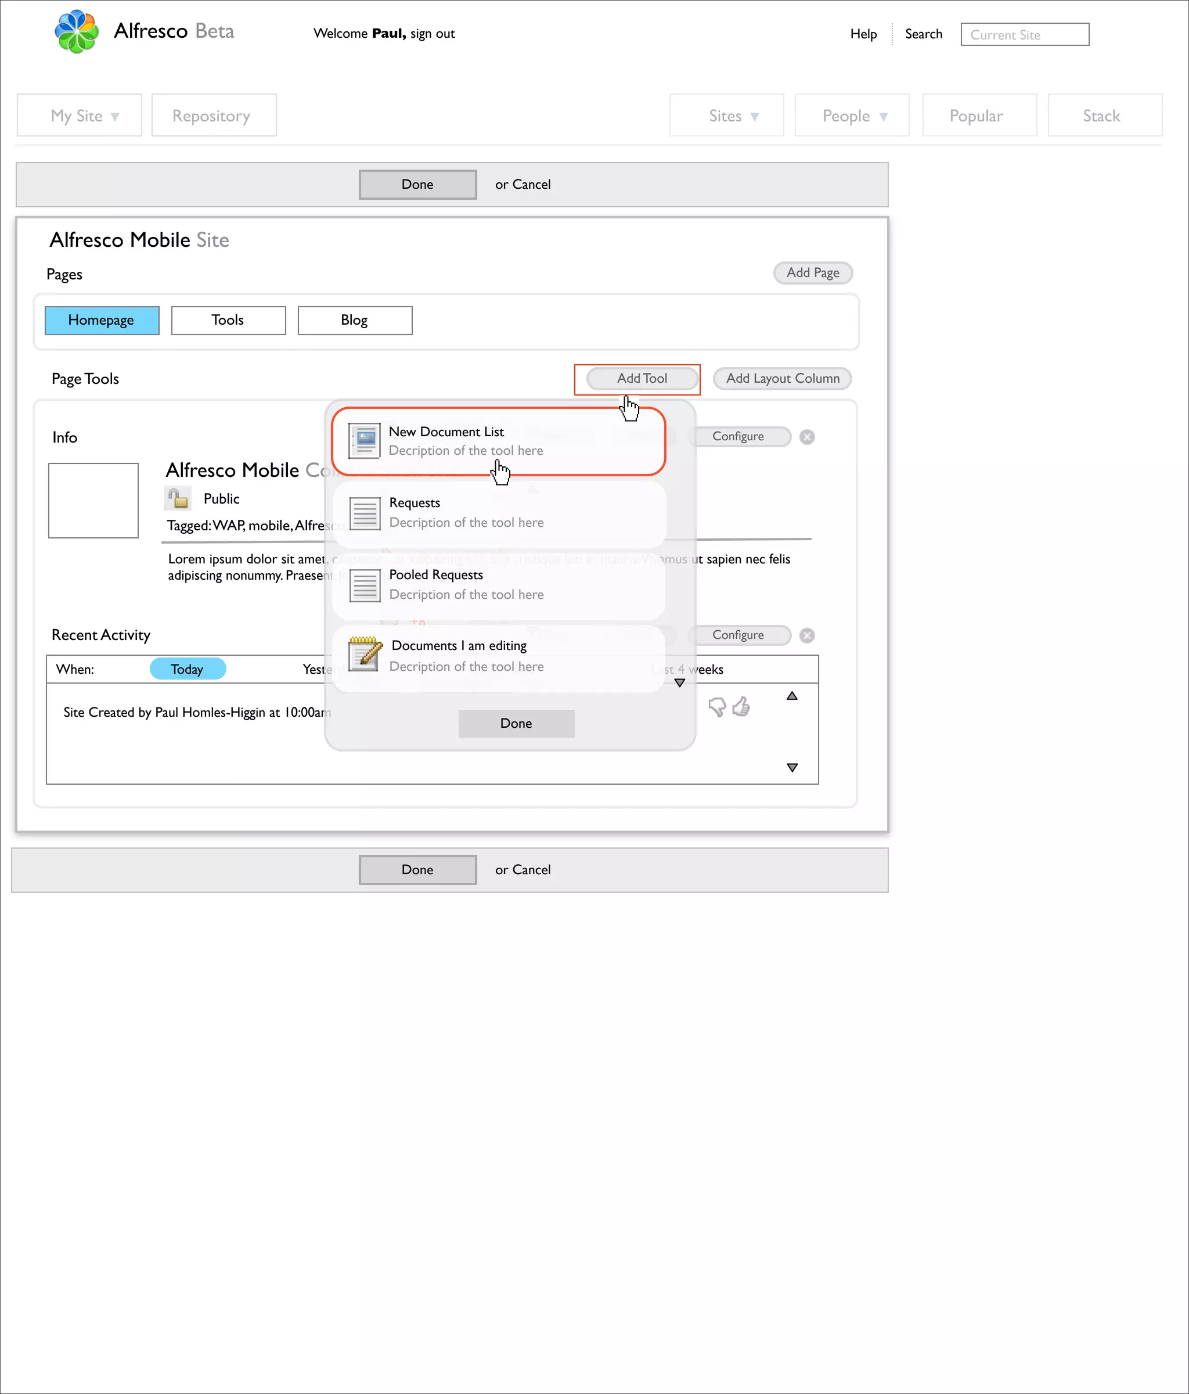Click the Alfresco flower logo
Image resolution: width=1189 pixels, height=1394 pixels.
[x=77, y=31]
